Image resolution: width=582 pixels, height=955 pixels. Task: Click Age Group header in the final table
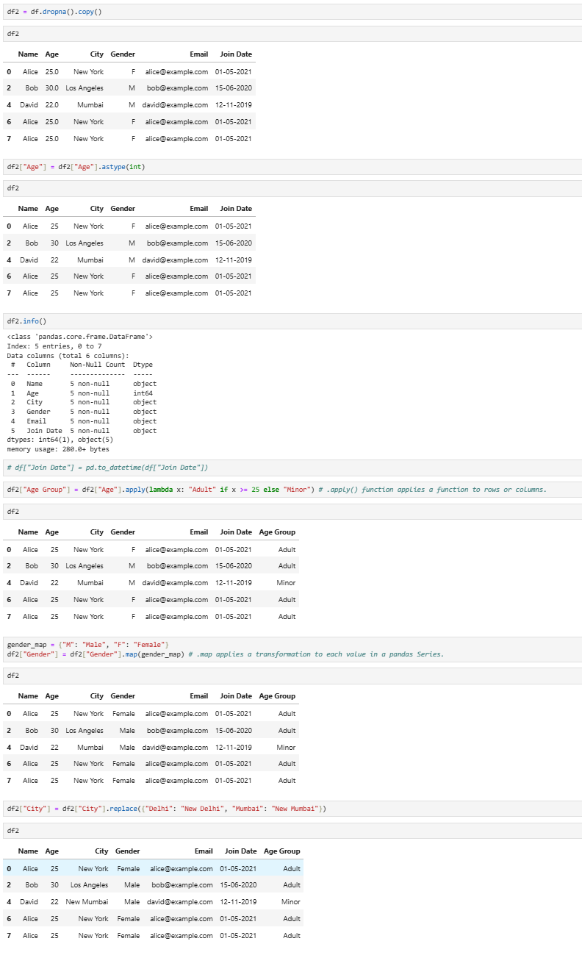(281, 851)
